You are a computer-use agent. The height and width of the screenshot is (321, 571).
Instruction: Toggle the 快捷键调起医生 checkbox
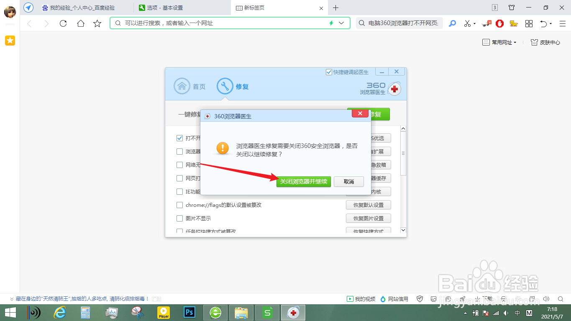329,72
